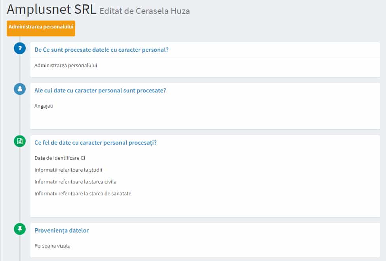Select heading 'Ale cui date cu caracter personal sunt procesate?'

100,91
